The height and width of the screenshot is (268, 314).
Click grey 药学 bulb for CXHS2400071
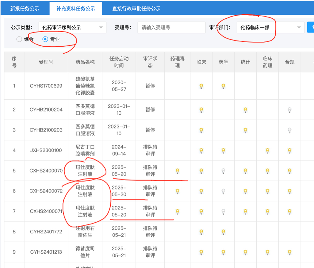(223, 212)
